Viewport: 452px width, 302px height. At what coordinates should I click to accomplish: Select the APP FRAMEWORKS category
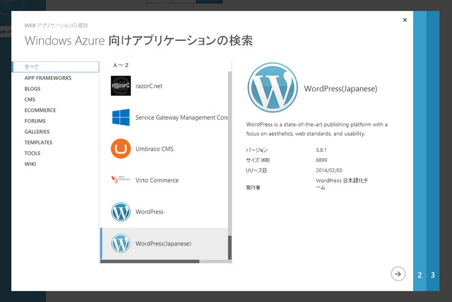[48, 78]
